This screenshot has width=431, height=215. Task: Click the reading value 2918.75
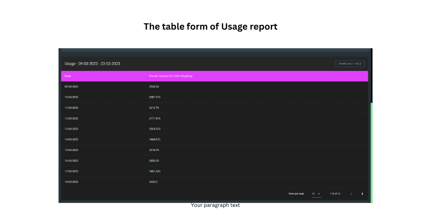click(154, 150)
